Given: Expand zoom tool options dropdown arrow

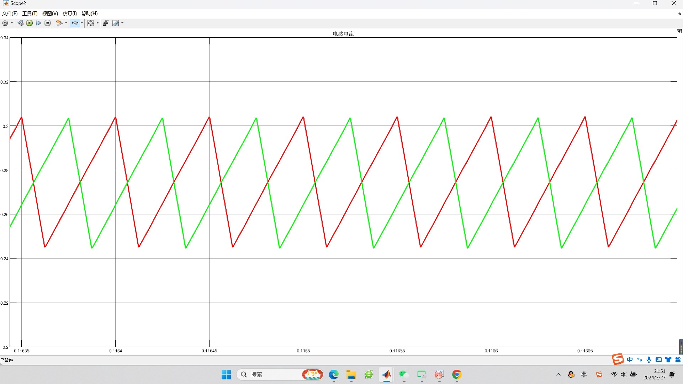Looking at the screenshot, I should pyautogui.click(x=82, y=23).
